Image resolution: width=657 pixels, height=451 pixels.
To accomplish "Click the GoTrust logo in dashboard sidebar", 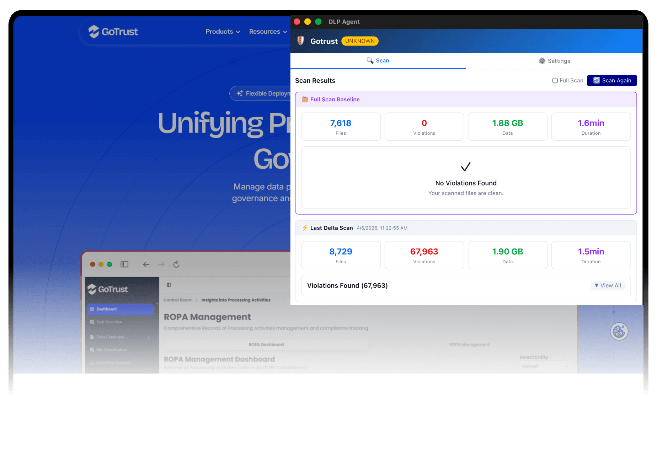I will coord(108,289).
